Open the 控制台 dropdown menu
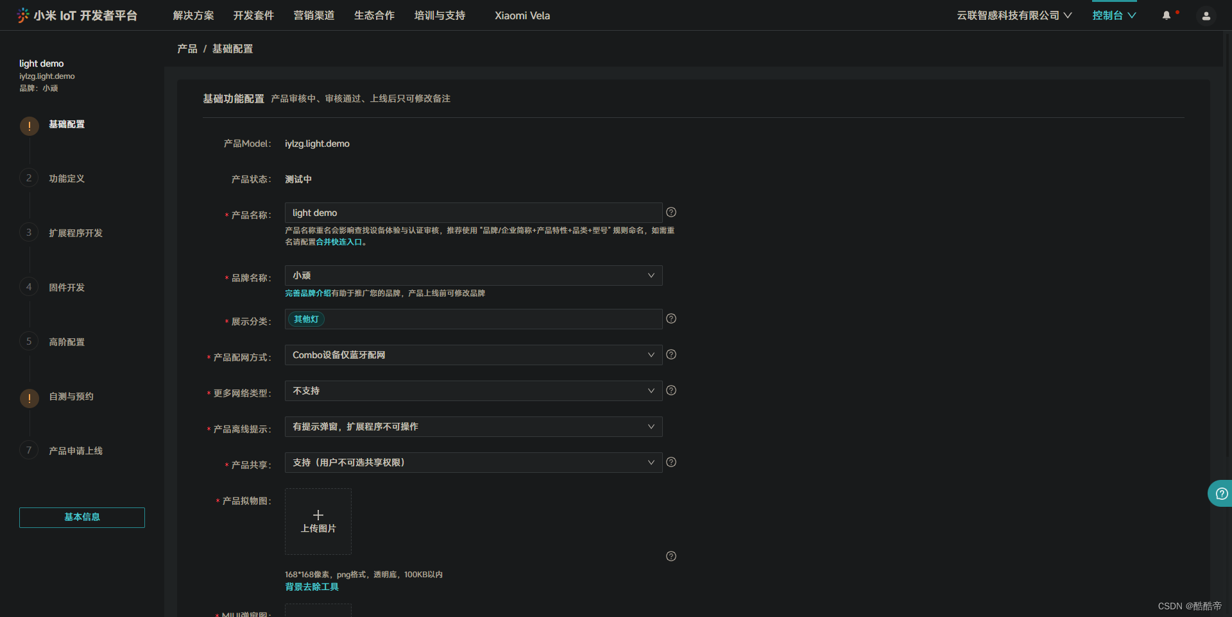The width and height of the screenshot is (1232, 617). click(1114, 15)
